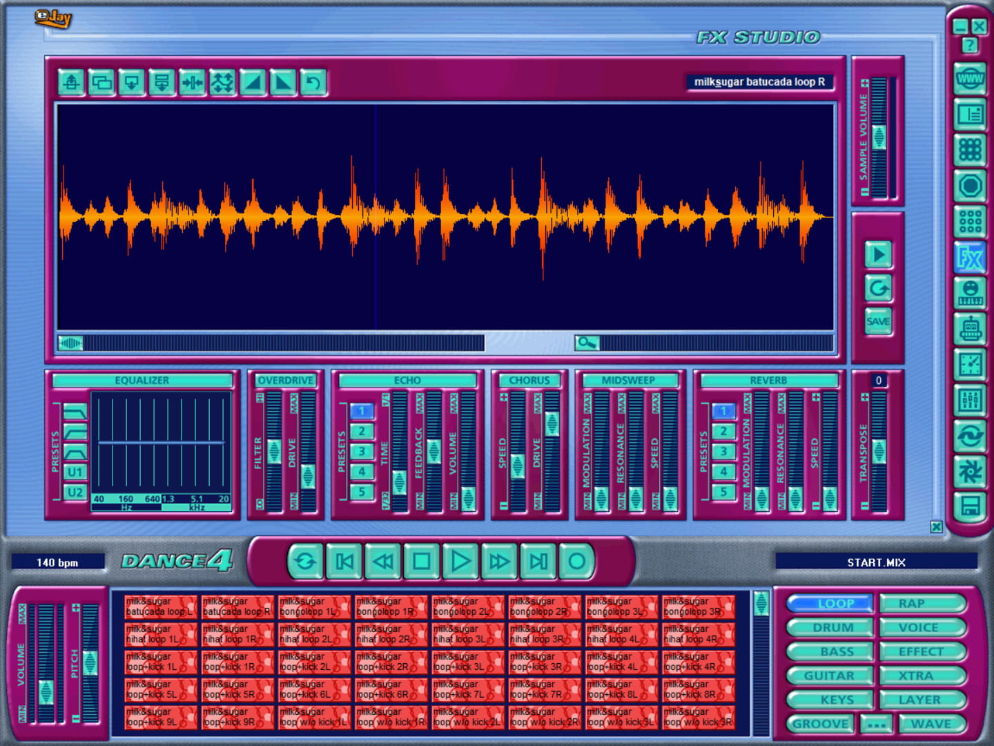Open the GUITAR sample category
Screen dimensions: 994x746
(828, 676)
